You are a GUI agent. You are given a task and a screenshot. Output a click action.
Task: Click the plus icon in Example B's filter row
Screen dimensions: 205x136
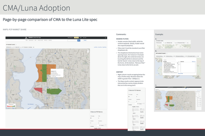coord(198,56)
